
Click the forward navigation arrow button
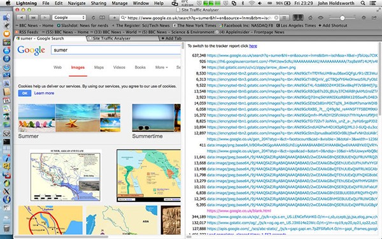pos(45,18)
